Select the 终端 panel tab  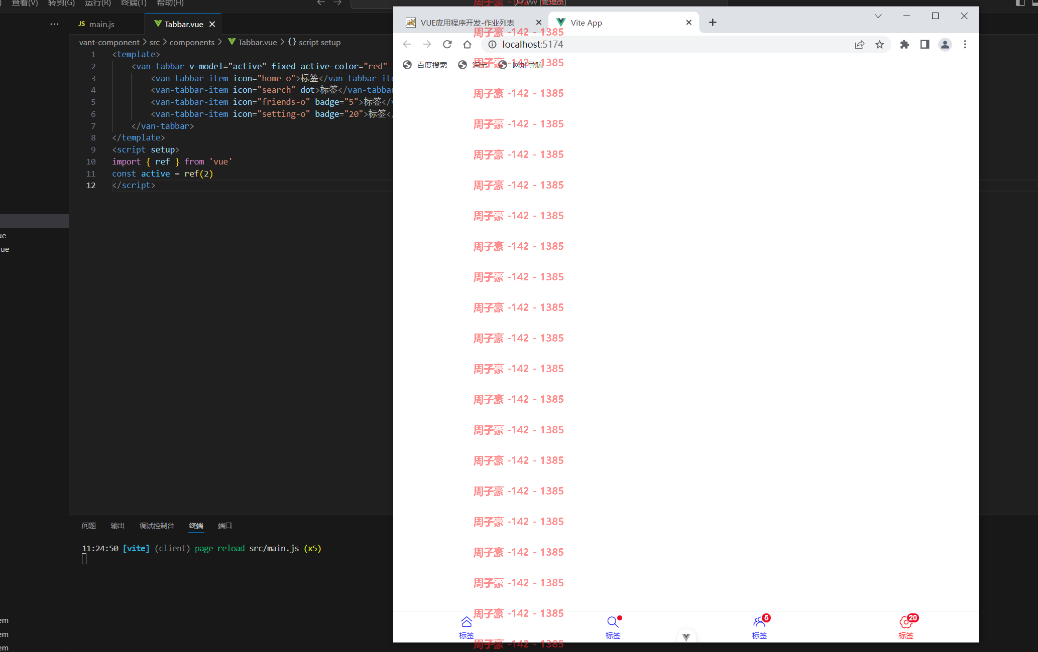coord(196,526)
